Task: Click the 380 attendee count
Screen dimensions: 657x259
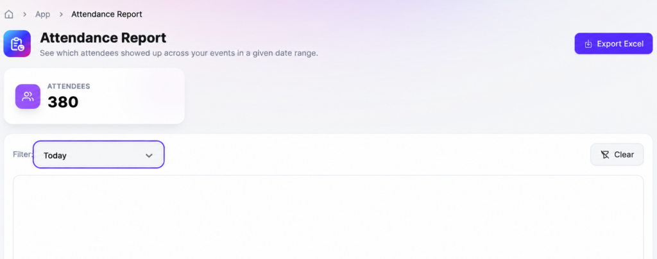Action: [x=63, y=102]
